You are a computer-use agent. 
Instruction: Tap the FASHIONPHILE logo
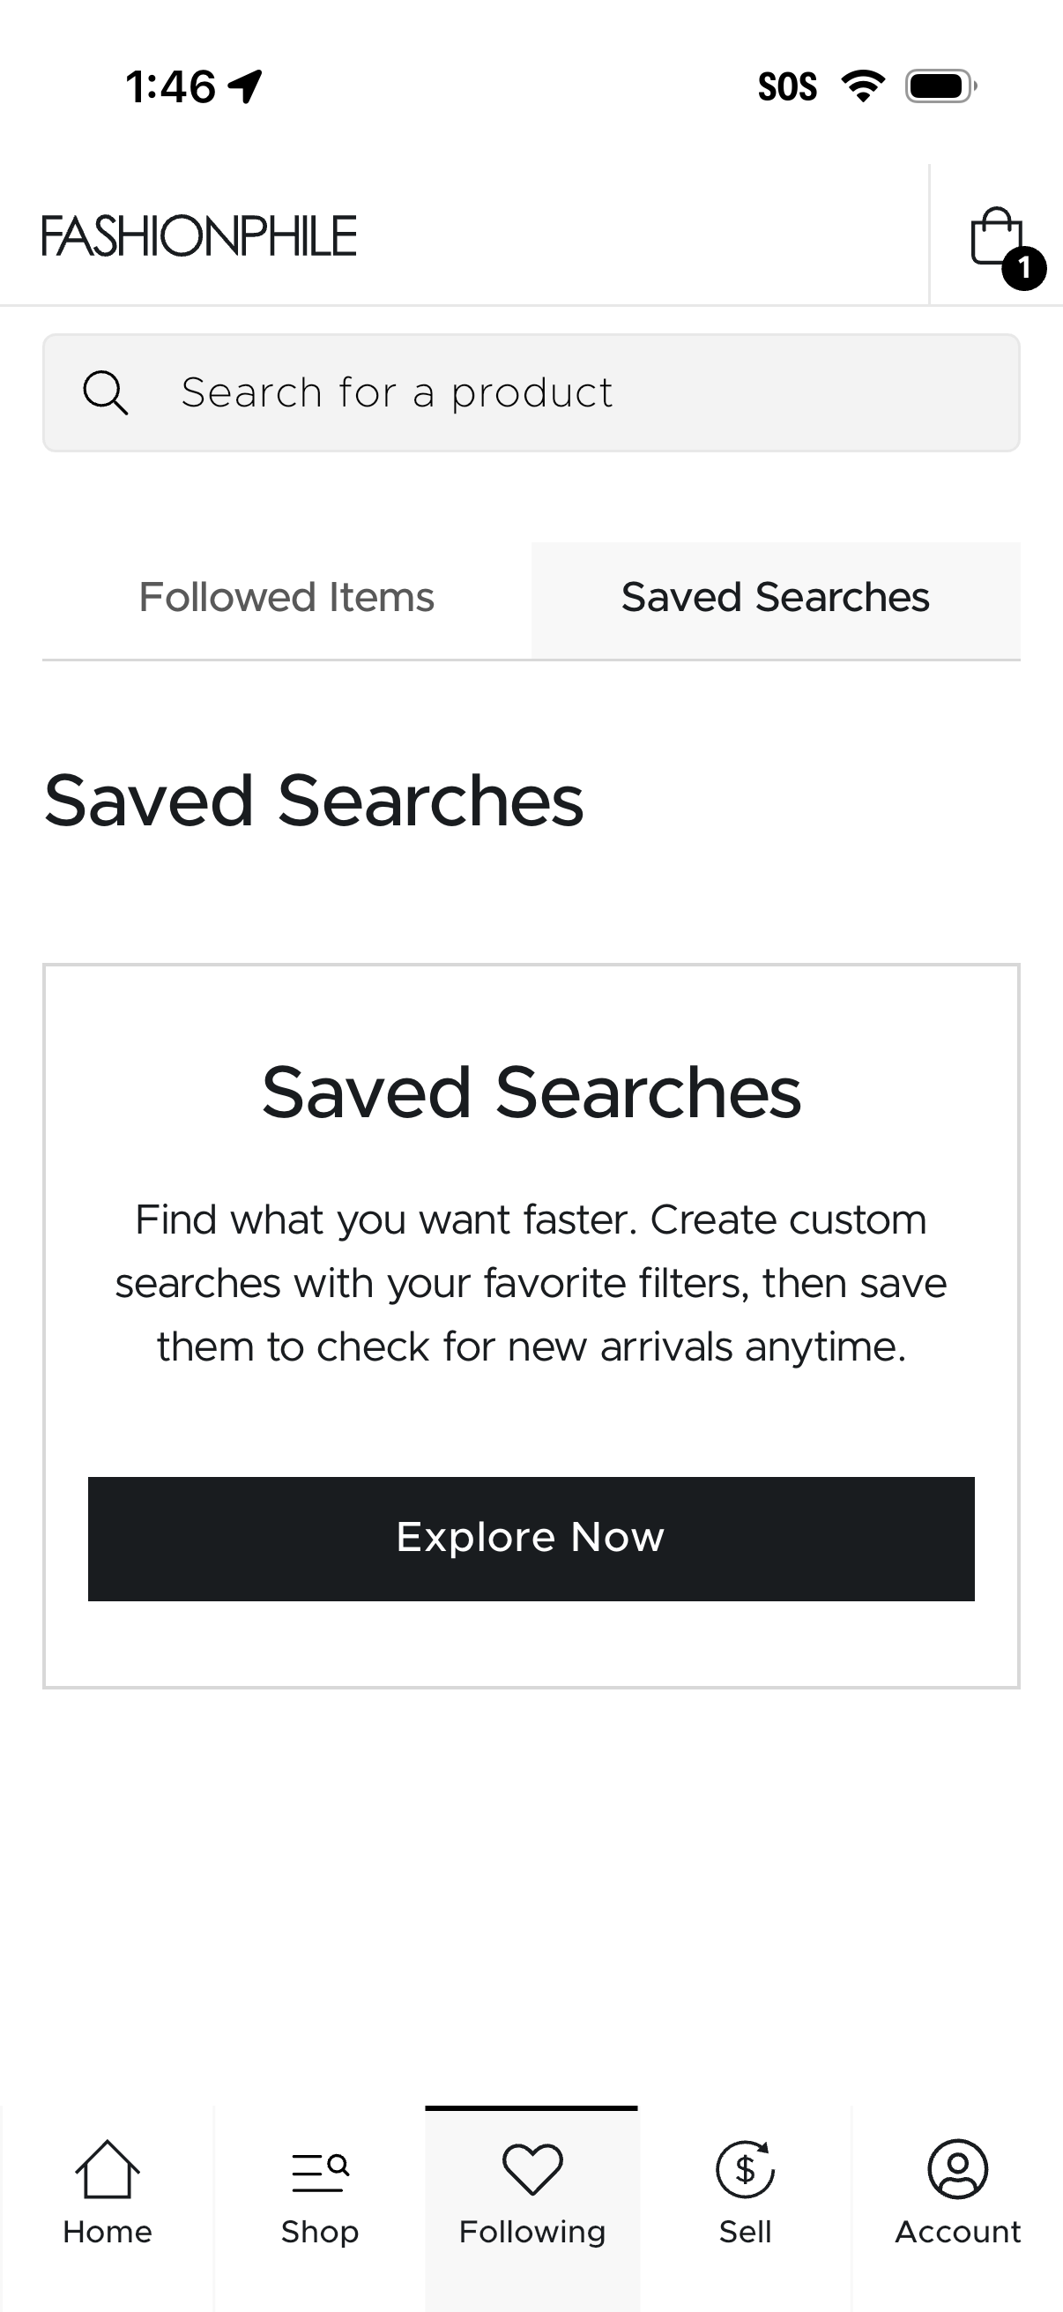pos(199,234)
